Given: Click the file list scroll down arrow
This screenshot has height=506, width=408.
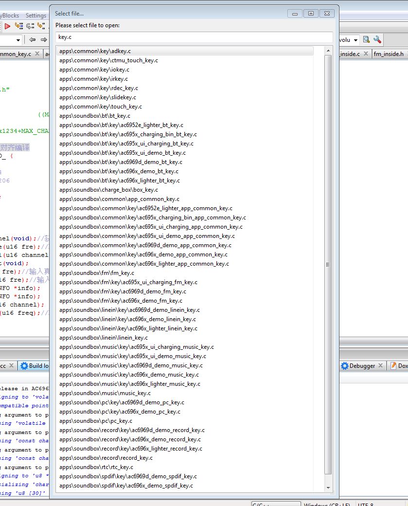Looking at the screenshot, I should click(328, 488).
